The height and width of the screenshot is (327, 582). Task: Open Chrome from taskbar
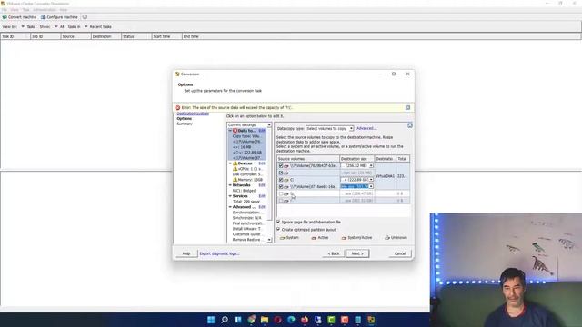(x=252, y=320)
